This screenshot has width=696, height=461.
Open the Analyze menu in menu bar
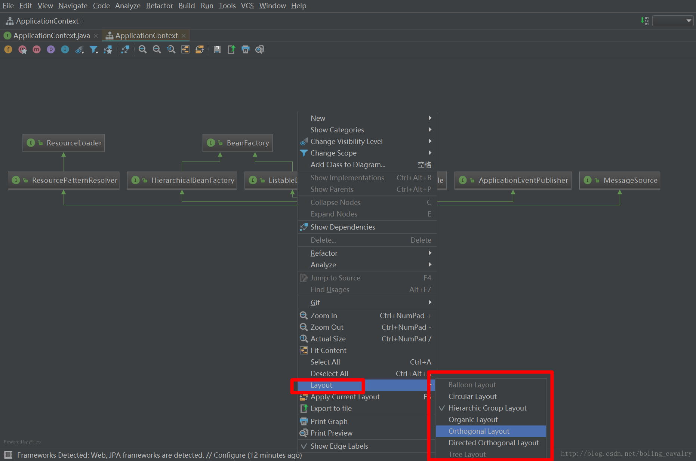tap(128, 6)
